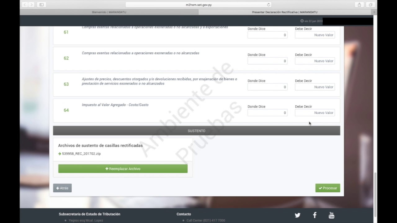Screen dimensions: 397x223
Task: Go back with the Atrás button
Action: [x=62, y=188]
